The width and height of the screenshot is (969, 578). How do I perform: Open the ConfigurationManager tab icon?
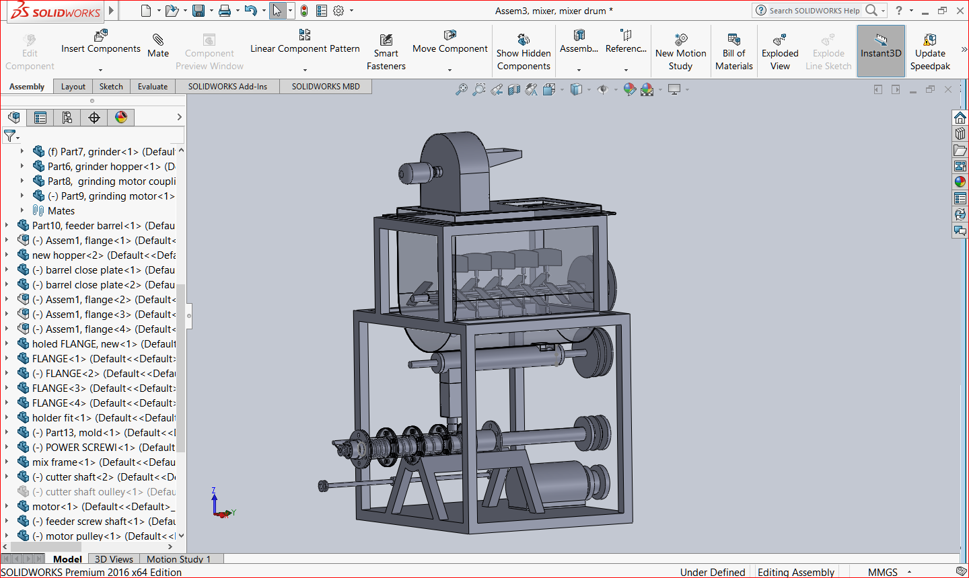point(67,118)
